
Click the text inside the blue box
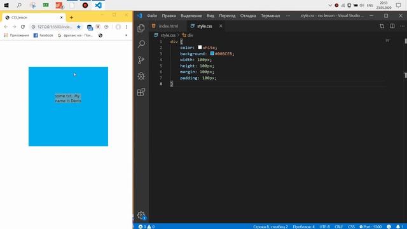pyautogui.click(x=68, y=98)
